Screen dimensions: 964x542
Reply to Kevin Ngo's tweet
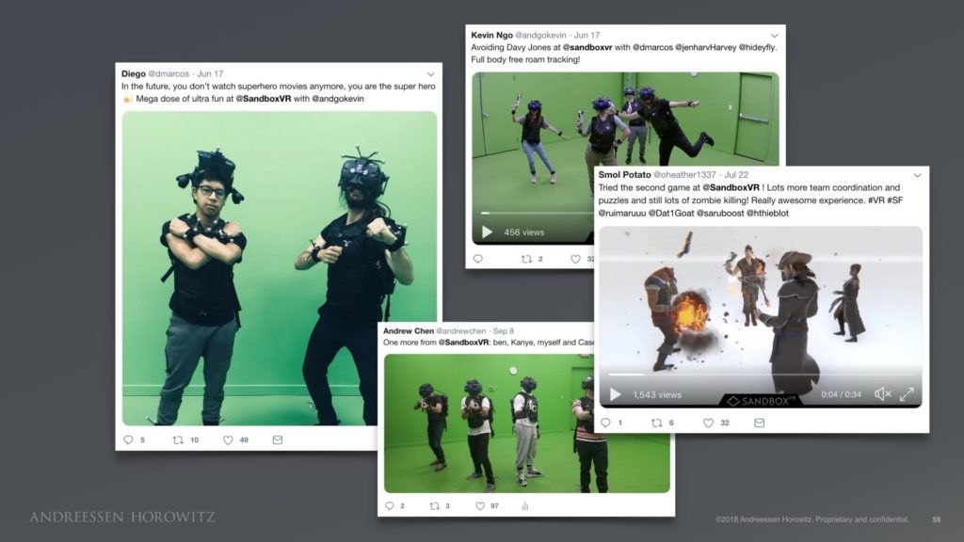click(477, 259)
